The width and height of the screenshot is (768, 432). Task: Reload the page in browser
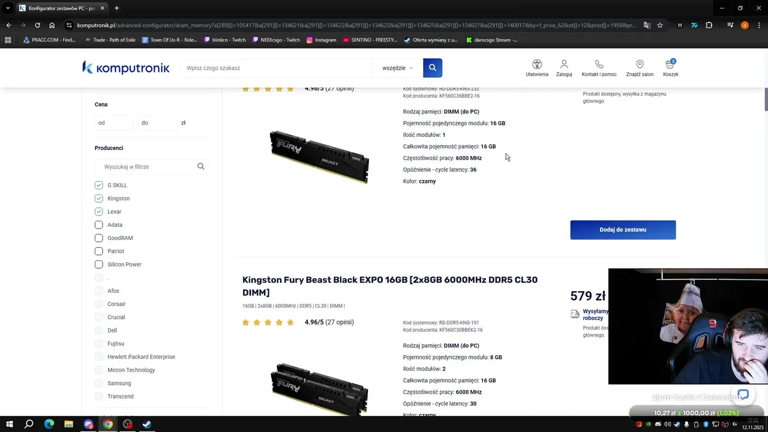37,25
